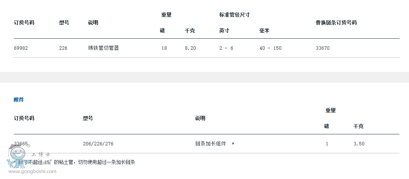Click the 206/226/276 model entry
409x179 pixels.
(98, 144)
